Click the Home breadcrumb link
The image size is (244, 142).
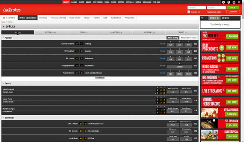pyautogui.click(x=3, y=22)
